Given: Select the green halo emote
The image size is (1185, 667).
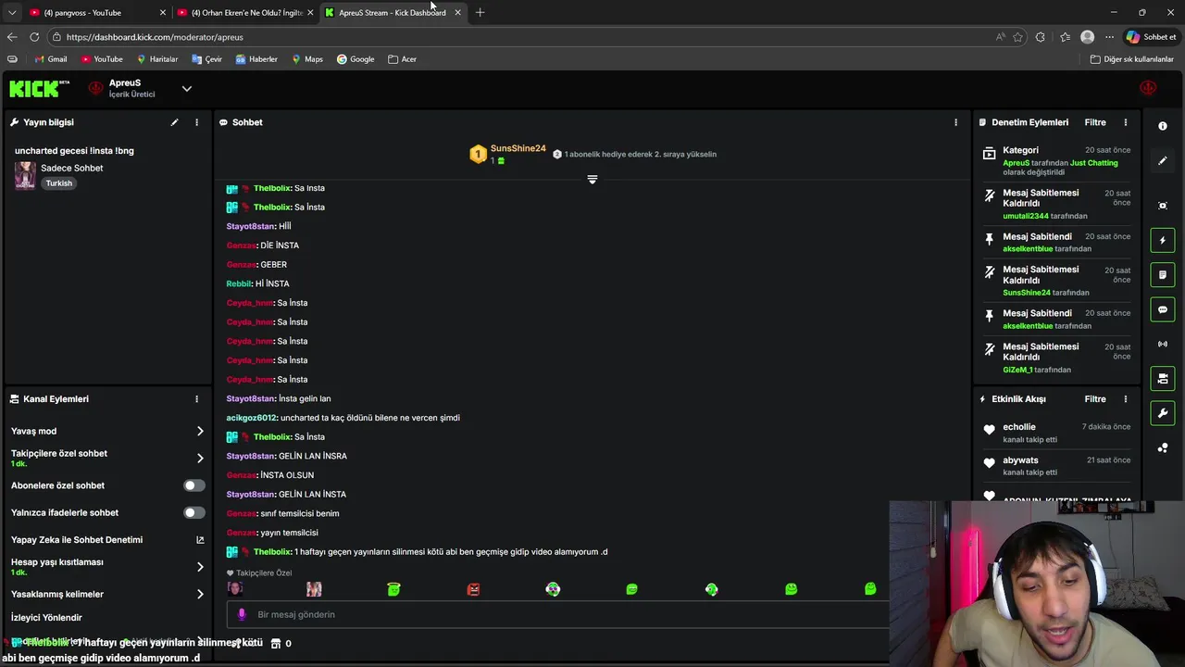Looking at the screenshot, I should (393, 589).
